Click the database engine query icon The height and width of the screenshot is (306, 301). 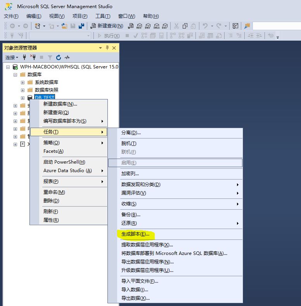[x=131, y=26]
